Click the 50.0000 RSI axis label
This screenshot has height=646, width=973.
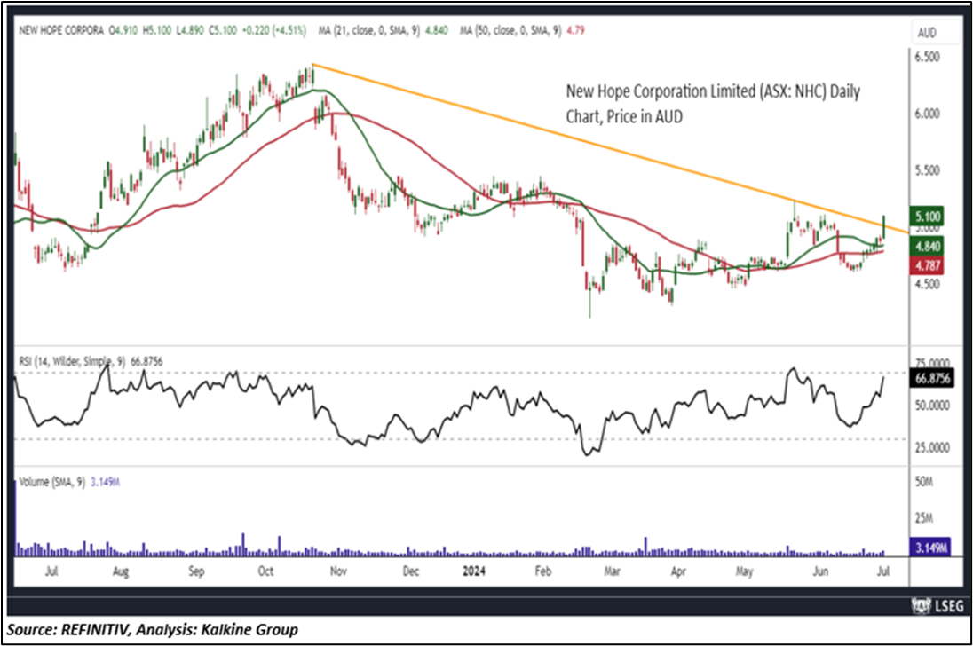pyautogui.click(x=932, y=405)
